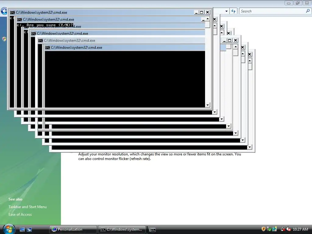Click the frontmost 'C:\Windows\system32\cmd.exe' title text
Image resolution: width=312 pixels, height=234 pixels.
tap(41, 12)
